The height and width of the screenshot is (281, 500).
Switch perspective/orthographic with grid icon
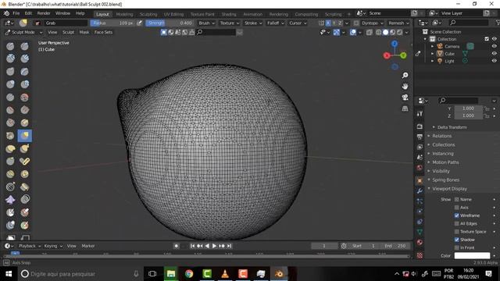[405, 108]
